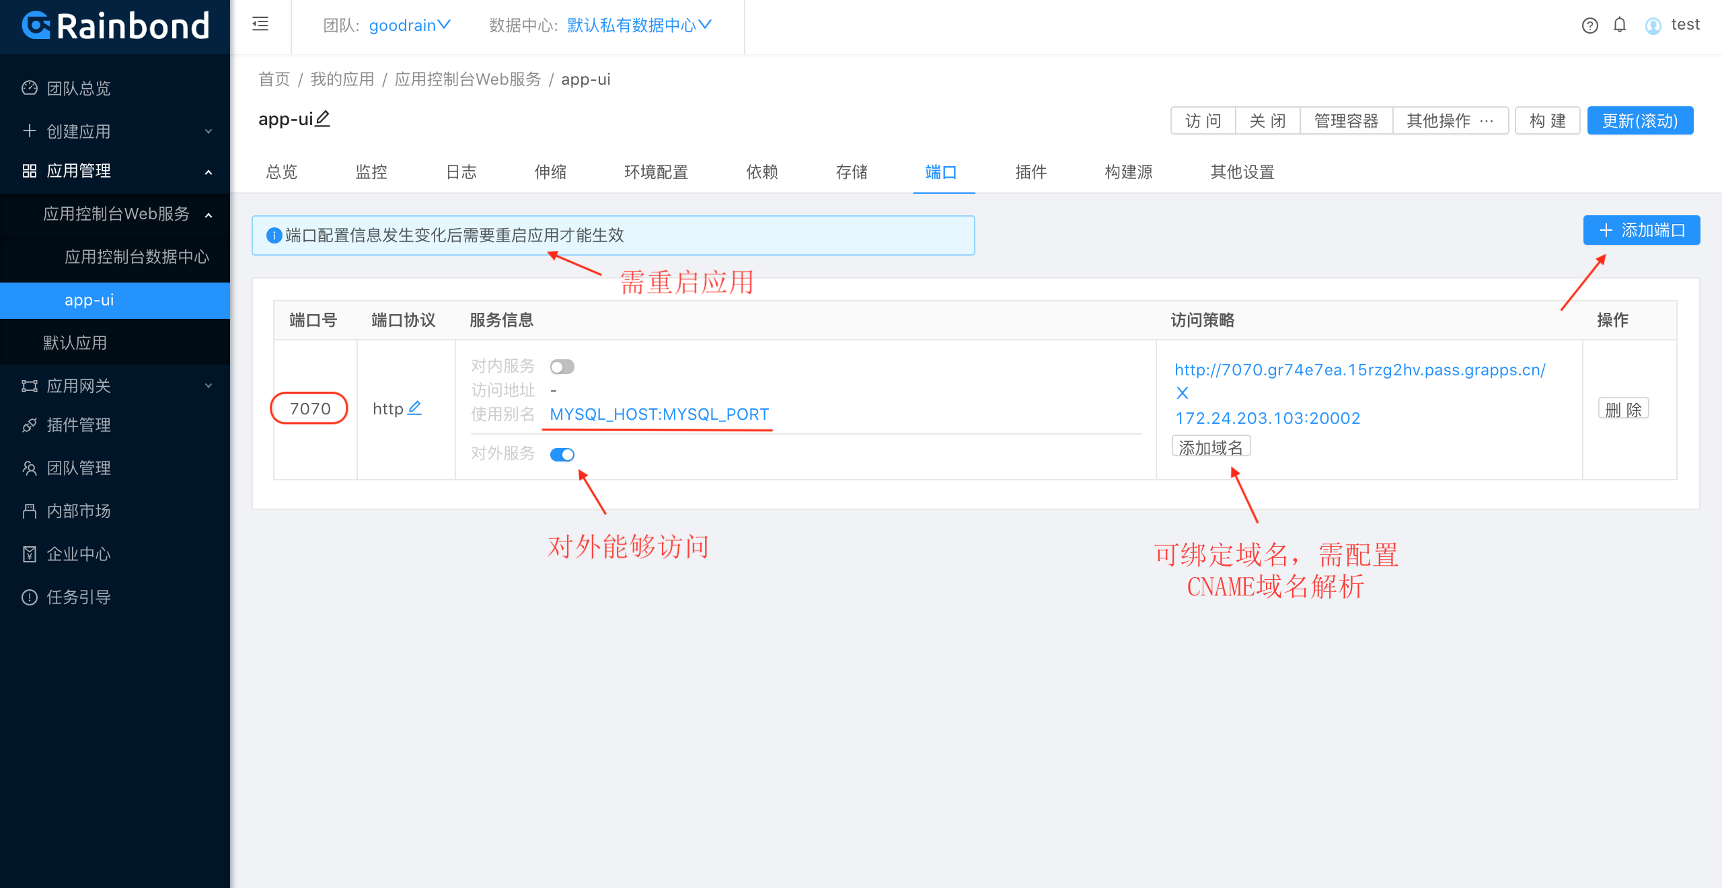This screenshot has height=888, width=1722.
Task: Open notifications with the bell icon
Action: pos(1620,25)
